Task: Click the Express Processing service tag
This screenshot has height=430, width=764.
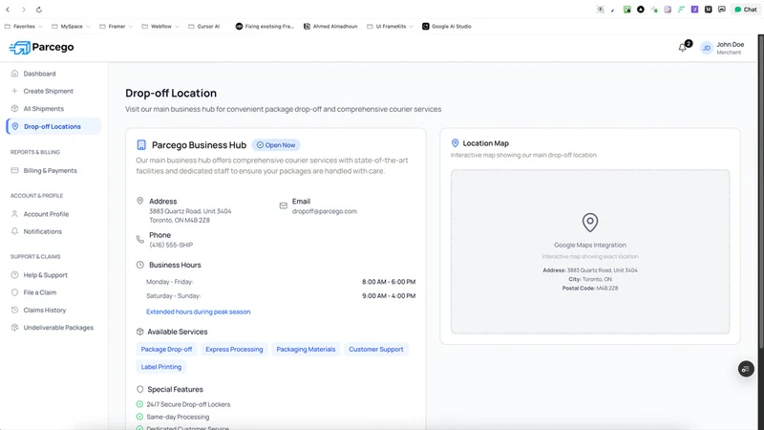Action: 234,349
